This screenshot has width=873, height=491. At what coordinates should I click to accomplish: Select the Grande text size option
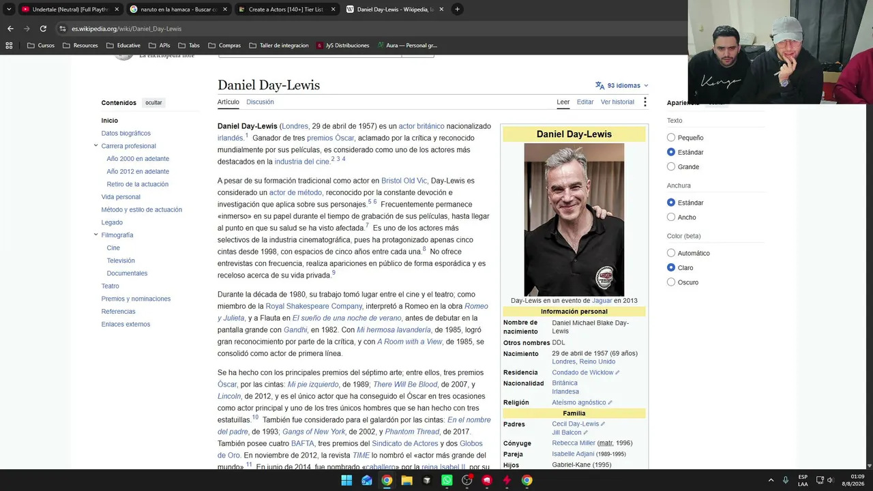[671, 166]
